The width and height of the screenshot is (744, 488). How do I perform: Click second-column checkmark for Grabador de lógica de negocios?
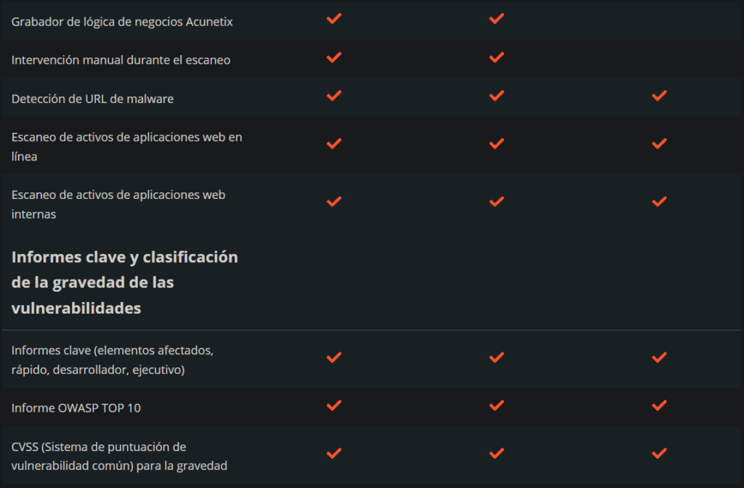497,19
